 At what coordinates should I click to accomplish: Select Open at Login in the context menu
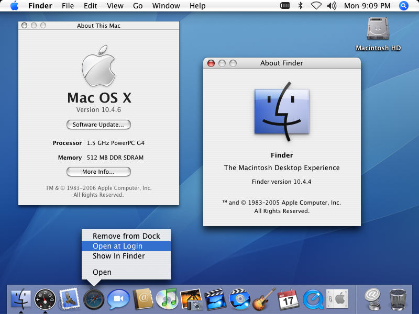[x=126, y=246]
